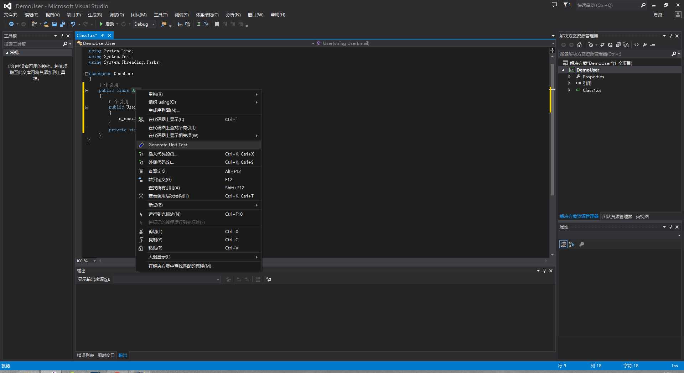This screenshot has height=373, width=684.
Task: Click the green Start debugging arrow
Action: 101,24
